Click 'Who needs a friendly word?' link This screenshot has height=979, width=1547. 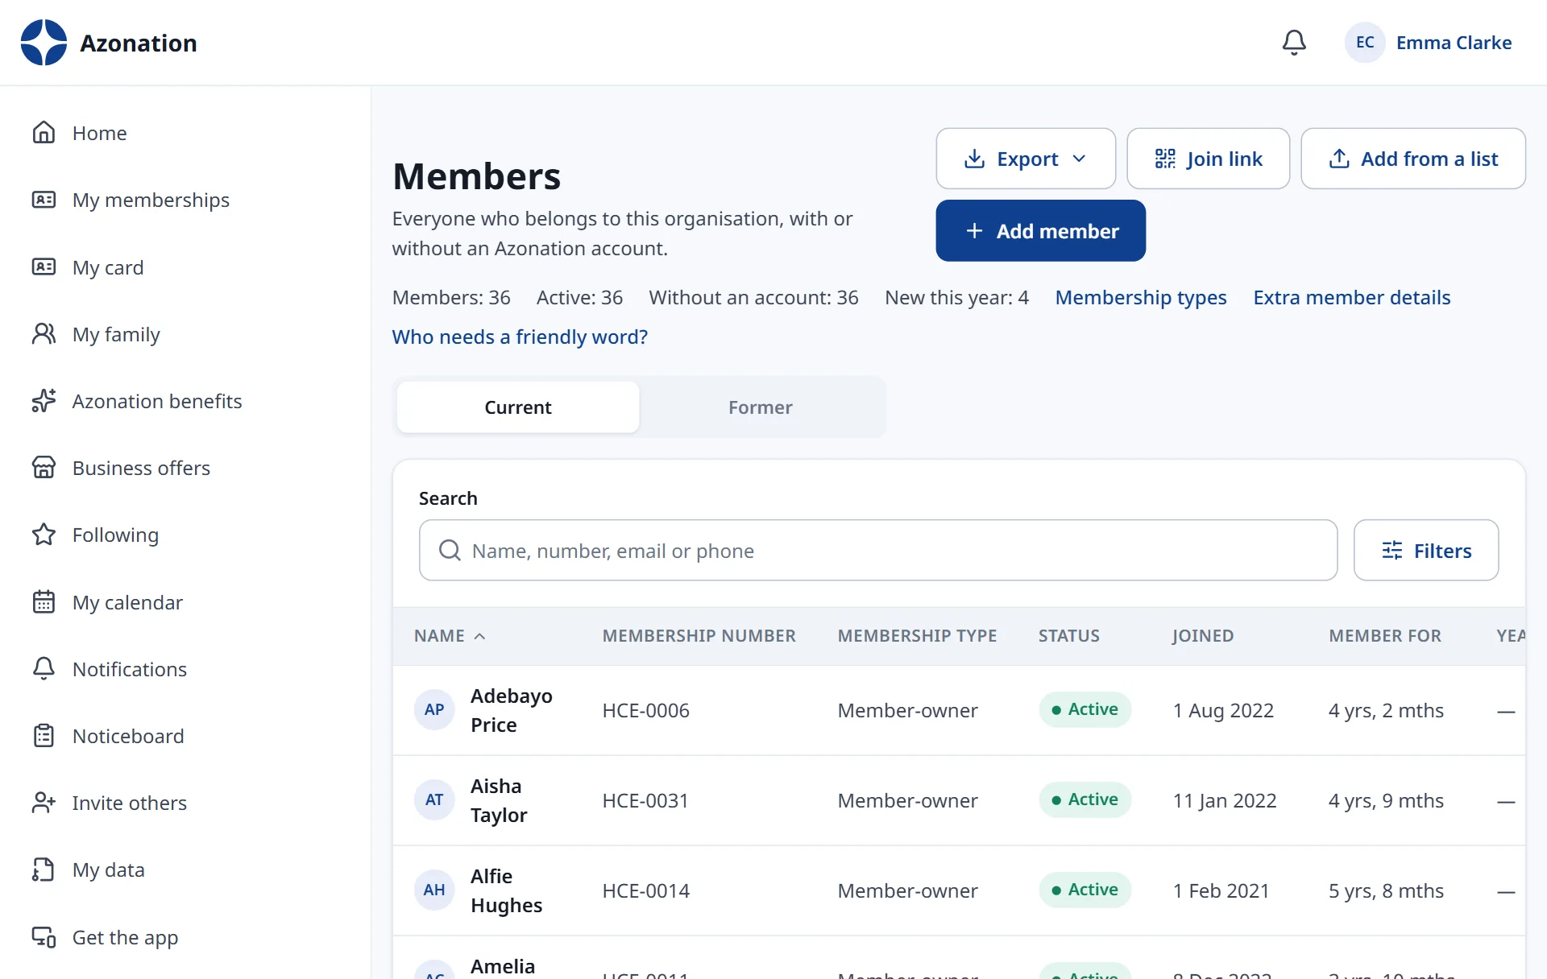(520, 337)
